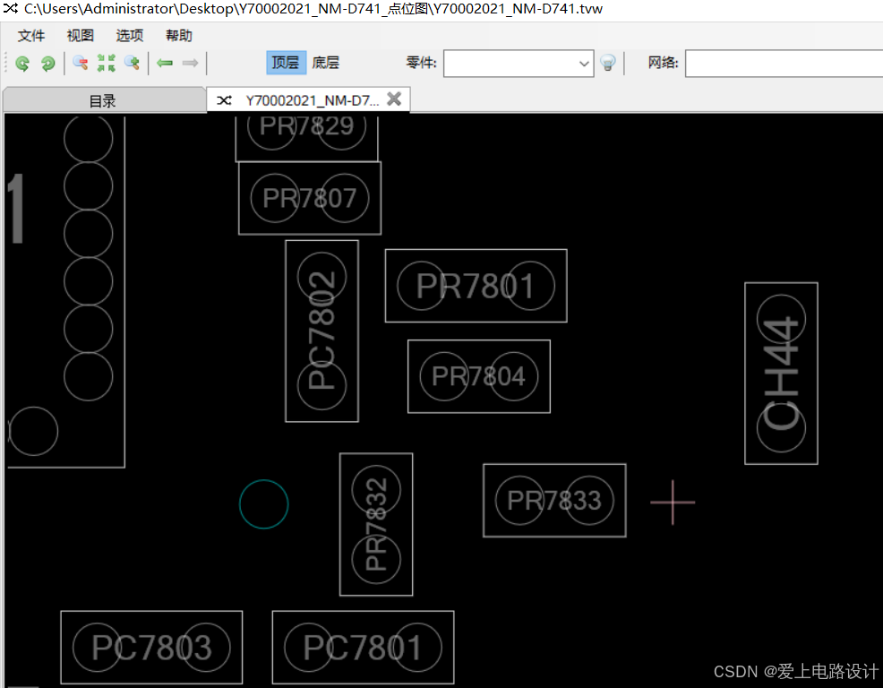Select component PR7801 on the board
883x688 pixels.
pyautogui.click(x=476, y=286)
